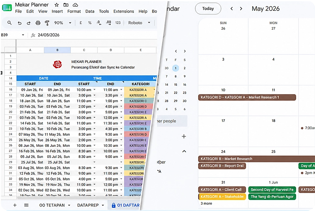Select column B header
This screenshot has height=211, width=315.
(x=57, y=50)
